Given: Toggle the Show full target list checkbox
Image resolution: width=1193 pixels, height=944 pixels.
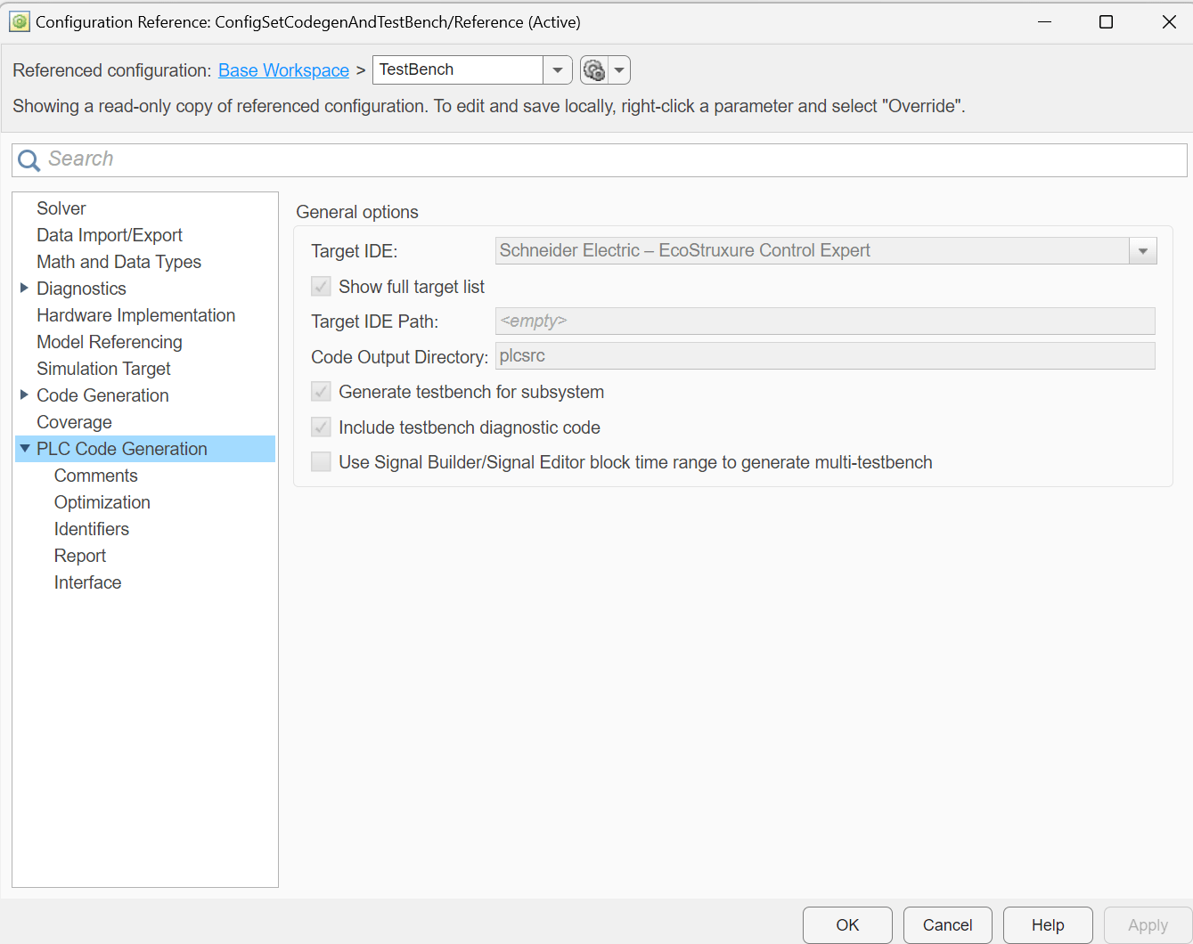Looking at the screenshot, I should click(321, 286).
